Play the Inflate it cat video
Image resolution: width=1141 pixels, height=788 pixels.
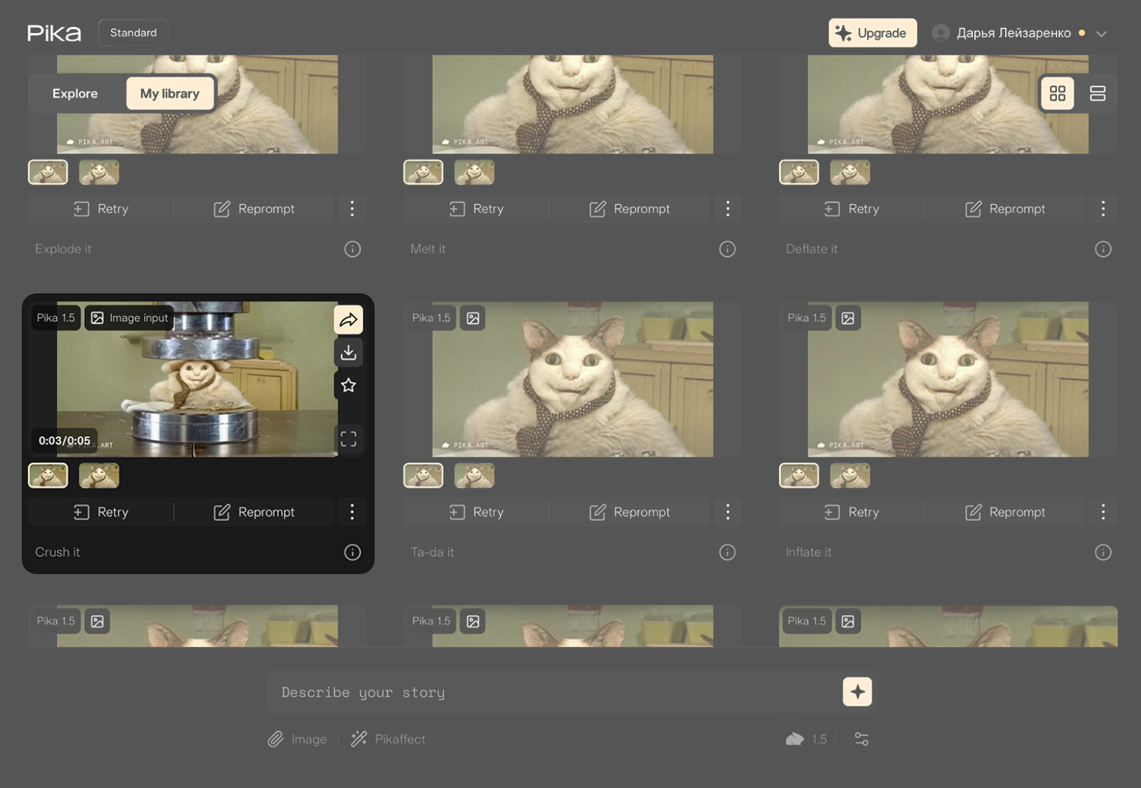click(948, 380)
